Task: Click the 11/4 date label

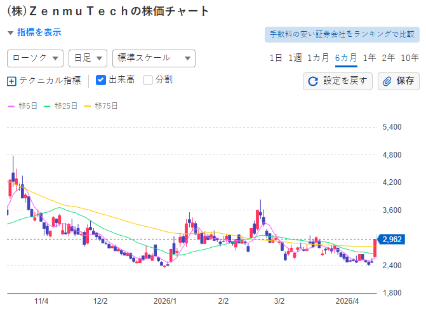Action: coord(41,301)
